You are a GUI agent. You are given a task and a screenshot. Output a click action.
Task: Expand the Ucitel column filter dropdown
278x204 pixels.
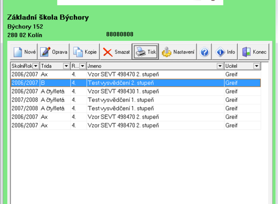256,66
